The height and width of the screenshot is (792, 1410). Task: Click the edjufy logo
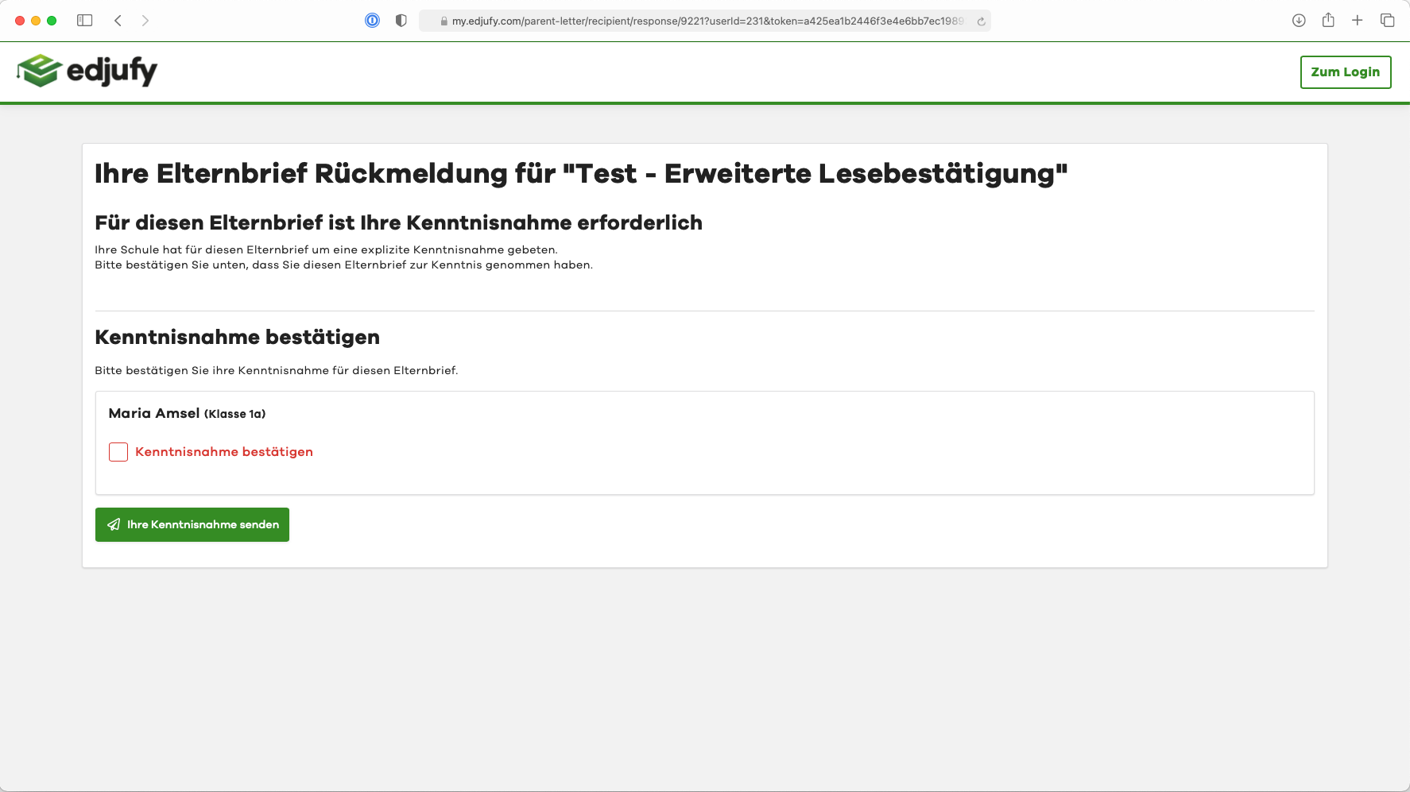point(87,71)
